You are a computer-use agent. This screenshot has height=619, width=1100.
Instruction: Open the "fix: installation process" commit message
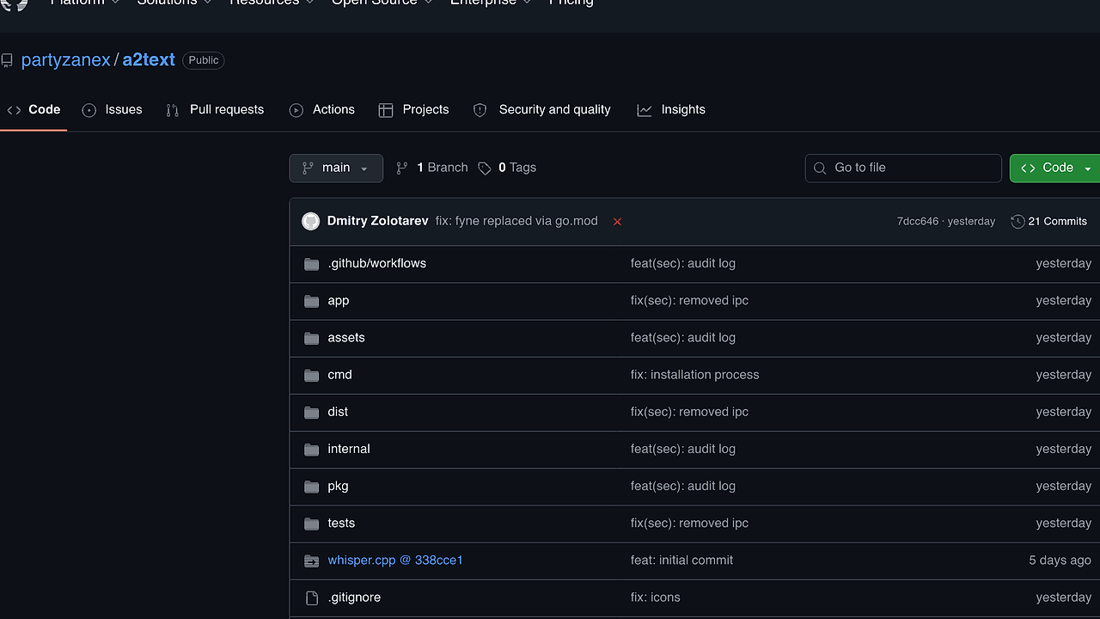[x=695, y=374]
